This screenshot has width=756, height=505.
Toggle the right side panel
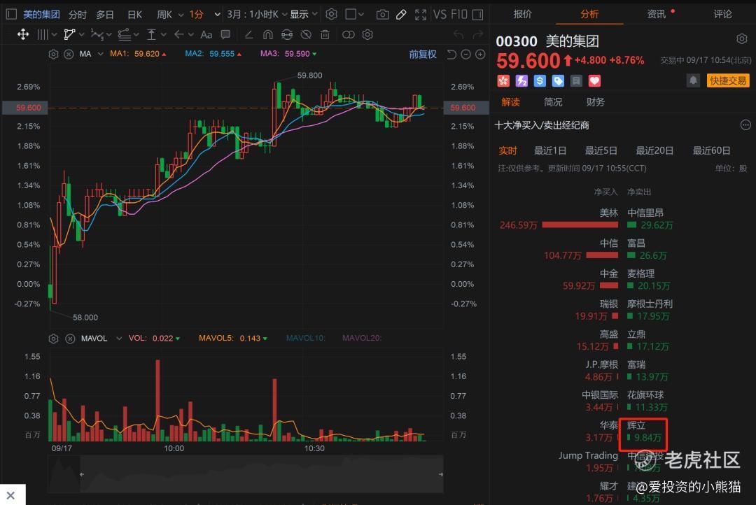tap(477, 15)
